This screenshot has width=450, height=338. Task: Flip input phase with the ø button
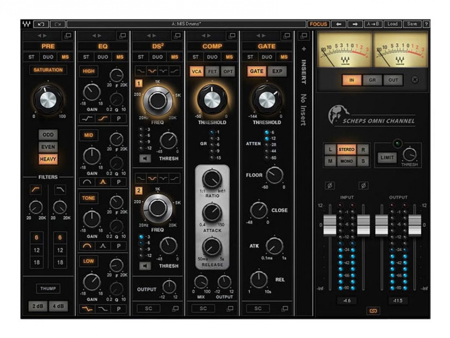point(330,185)
